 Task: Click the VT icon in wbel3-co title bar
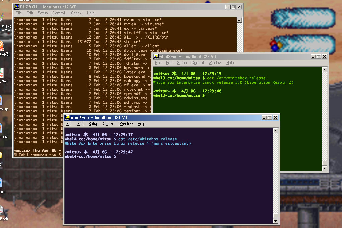[x=156, y=57]
